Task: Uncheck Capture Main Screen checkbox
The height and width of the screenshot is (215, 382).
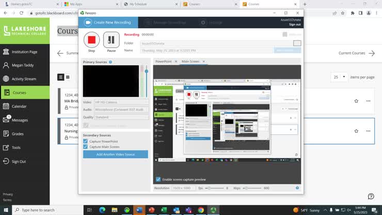Action: click(x=86, y=147)
